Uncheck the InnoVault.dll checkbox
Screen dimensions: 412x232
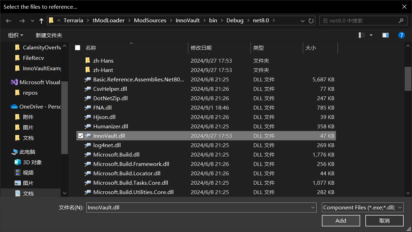(81, 136)
